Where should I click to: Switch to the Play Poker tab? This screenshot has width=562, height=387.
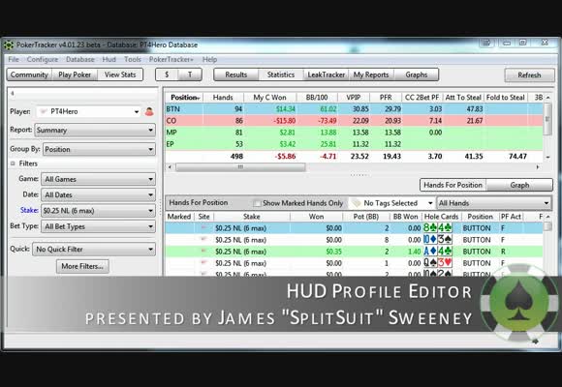pyautogui.click(x=75, y=74)
